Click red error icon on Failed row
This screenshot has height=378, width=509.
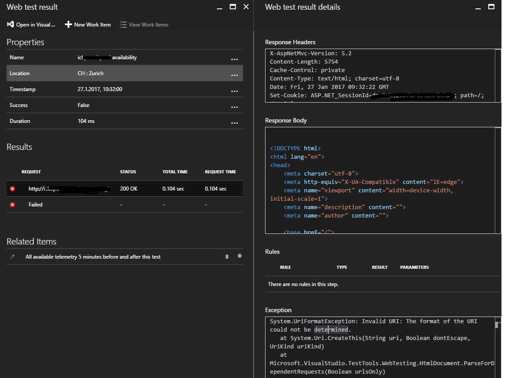(x=12, y=205)
